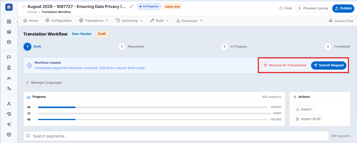Screen dimensions: 357x143
Task: Click the flag icon in sidebar
Action: [x=9, y=57]
